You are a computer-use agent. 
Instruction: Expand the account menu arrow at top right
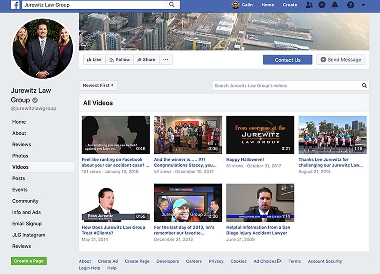tap(363, 5)
